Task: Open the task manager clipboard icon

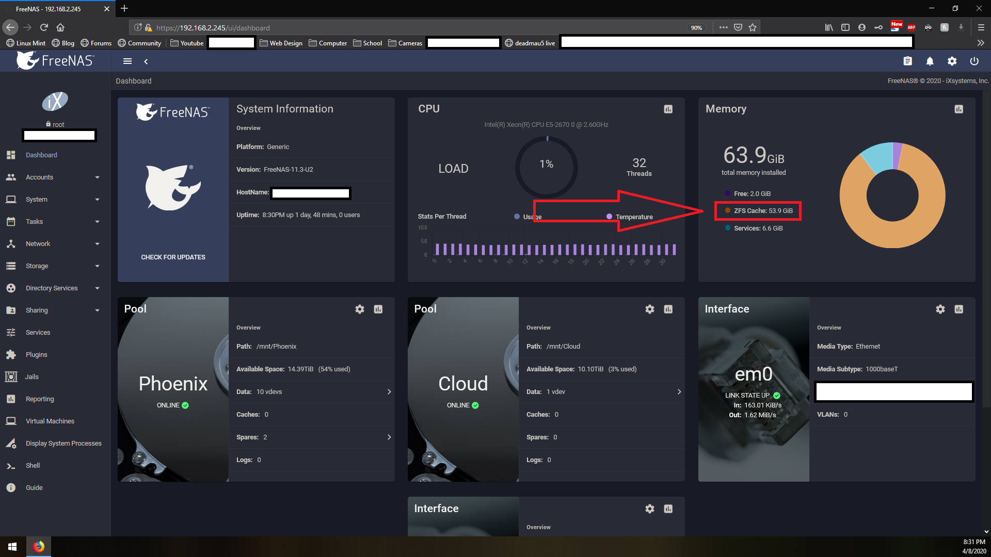Action: (x=907, y=61)
